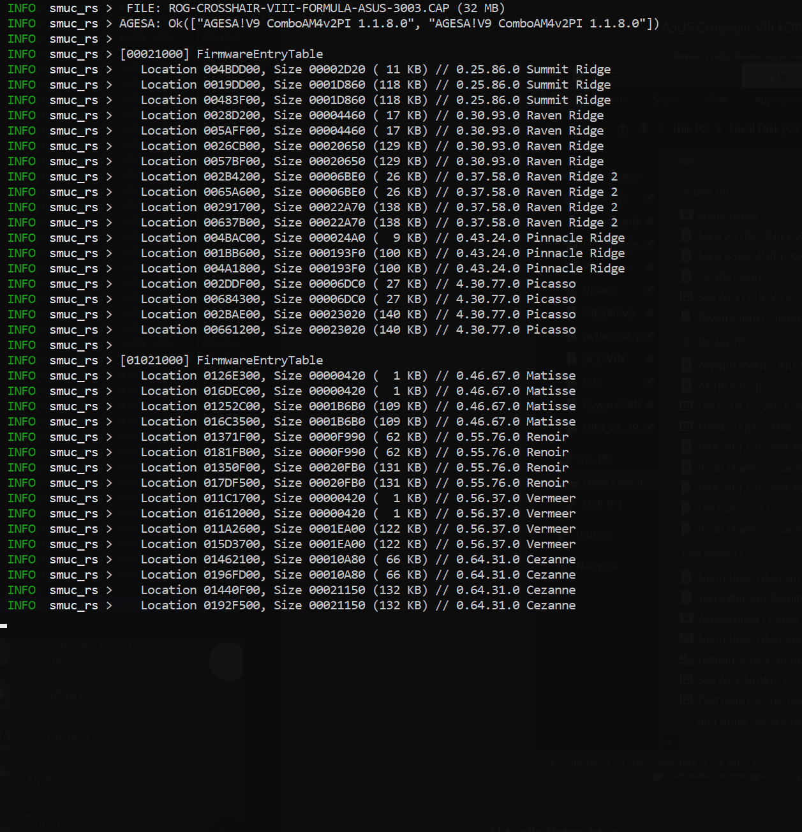Image resolution: width=802 pixels, height=832 pixels.
Task: Select the Location 001BB600 Pinnacle Ridge line
Action: (x=316, y=253)
